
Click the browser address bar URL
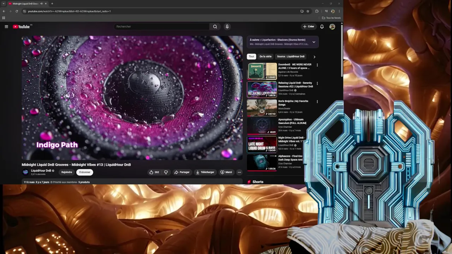(69, 11)
